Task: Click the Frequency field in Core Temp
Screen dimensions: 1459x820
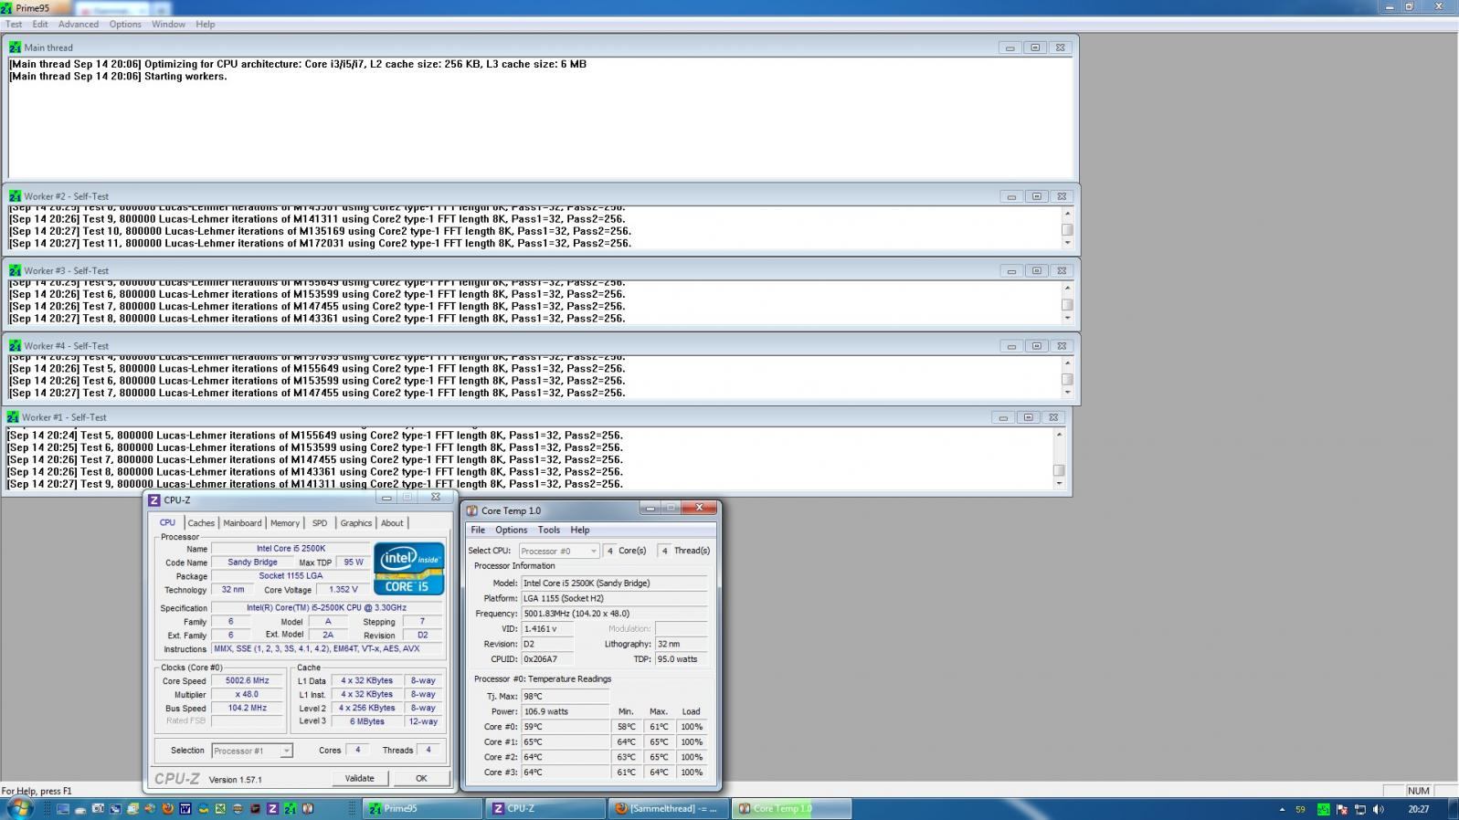Action: pos(614,614)
